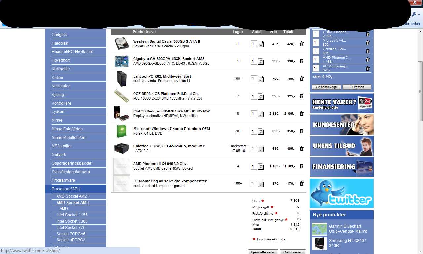The image size is (423, 254).
Task: Refresh OCZ DDR3 quantity
Action: click(x=261, y=96)
